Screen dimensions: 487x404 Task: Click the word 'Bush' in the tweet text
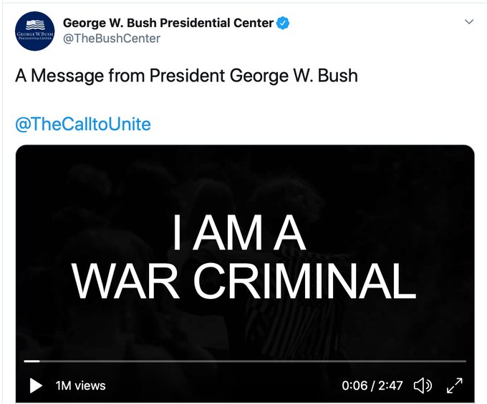(335, 75)
